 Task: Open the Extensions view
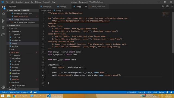3,35
